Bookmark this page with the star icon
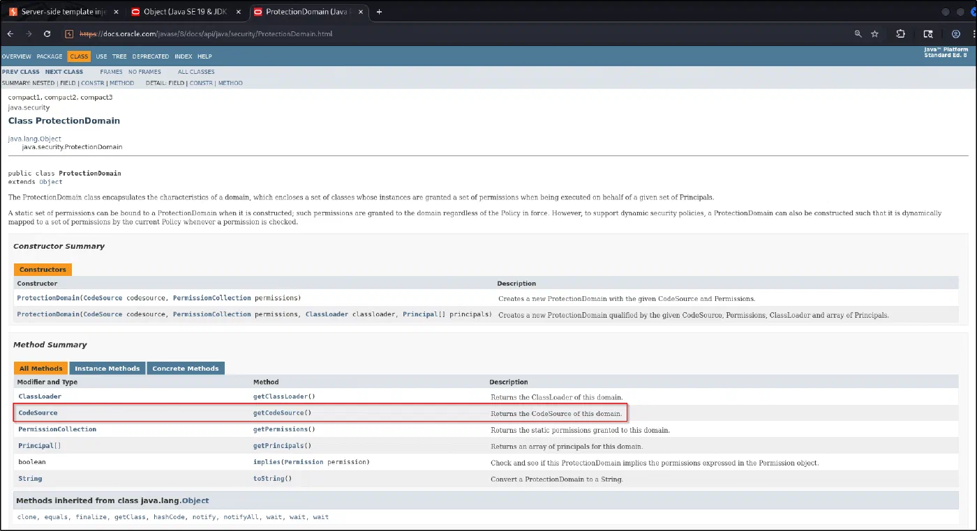This screenshot has height=531, width=977. (x=875, y=33)
